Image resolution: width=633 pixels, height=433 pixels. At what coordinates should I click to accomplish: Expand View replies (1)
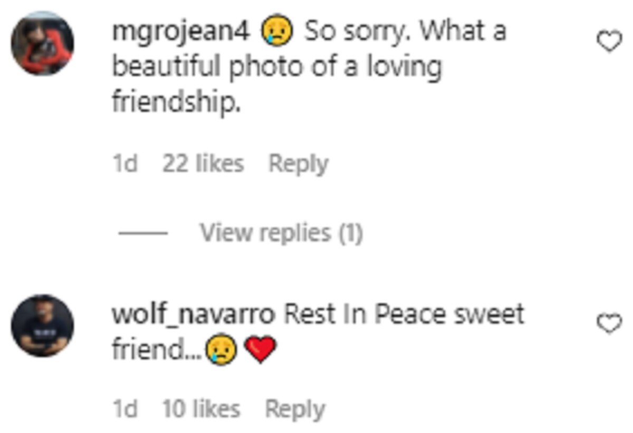click(281, 232)
